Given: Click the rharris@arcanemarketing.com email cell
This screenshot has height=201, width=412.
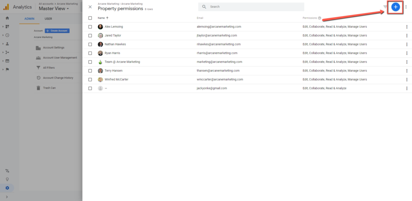Looking at the screenshot, I should [x=217, y=53].
